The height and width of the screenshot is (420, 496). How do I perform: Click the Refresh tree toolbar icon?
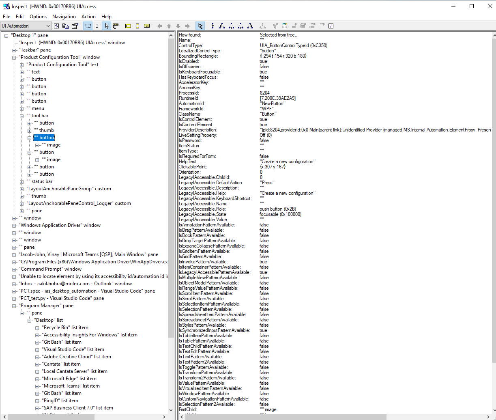pyautogui.click(x=56, y=26)
